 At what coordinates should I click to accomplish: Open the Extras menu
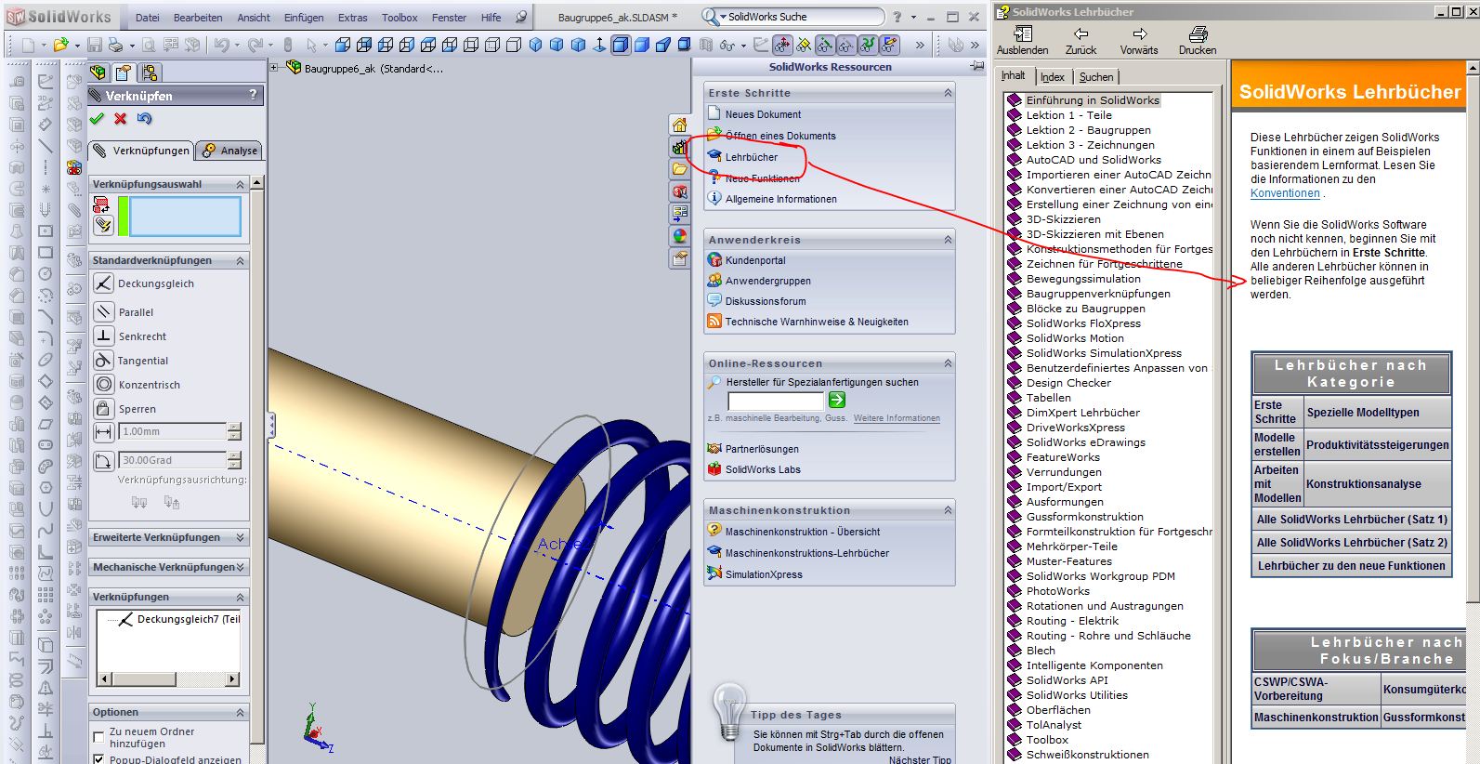(353, 18)
